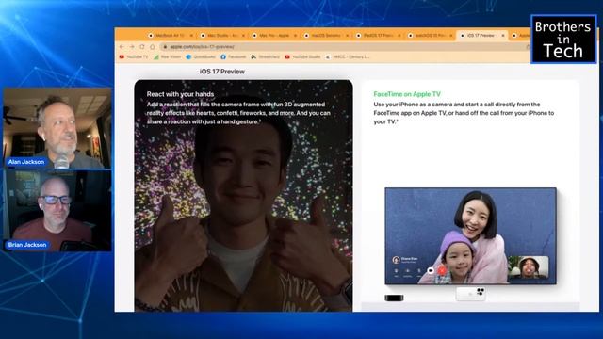This screenshot has height=339, width=603.
Task: Click the YouTube TV bookmark icon
Action: tap(122, 56)
